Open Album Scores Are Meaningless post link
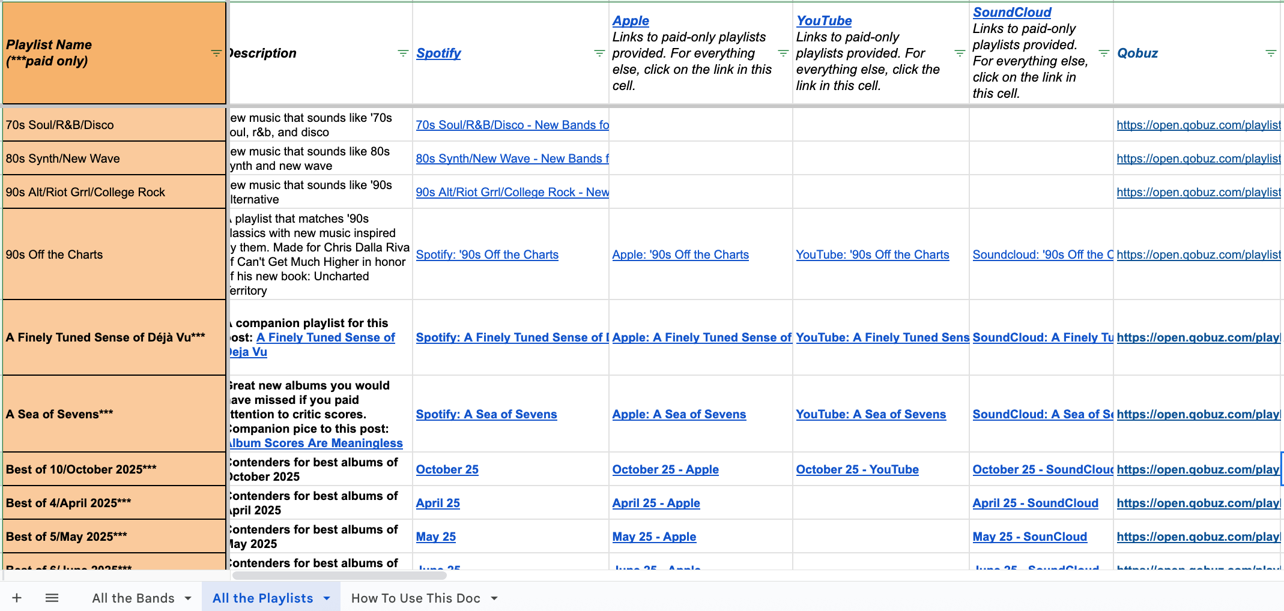The image size is (1284, 611). pos(316,443)
